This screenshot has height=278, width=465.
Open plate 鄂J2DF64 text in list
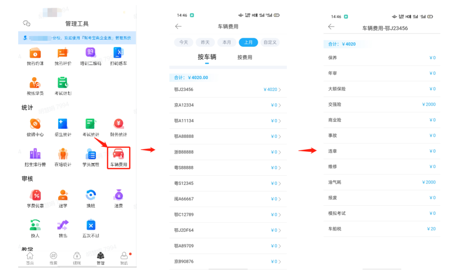[184, 230]
